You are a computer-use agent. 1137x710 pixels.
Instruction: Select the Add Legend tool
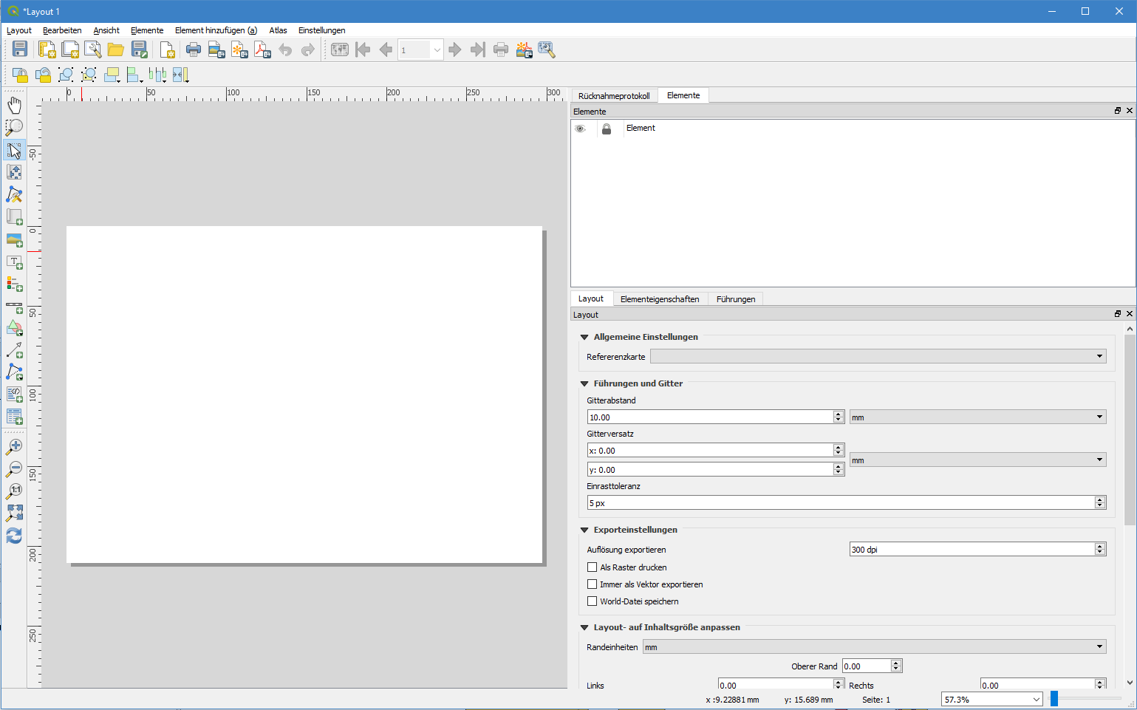point(14,284)
